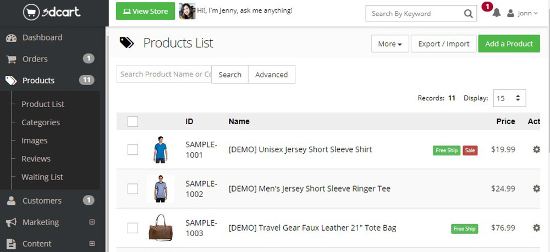Check the box for SAMPLE-1003 product
The image size is (550, 252).
tap(133, 228)
